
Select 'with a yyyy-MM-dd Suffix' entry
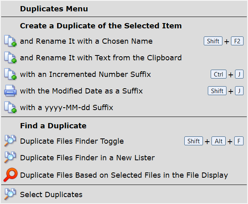67,108
